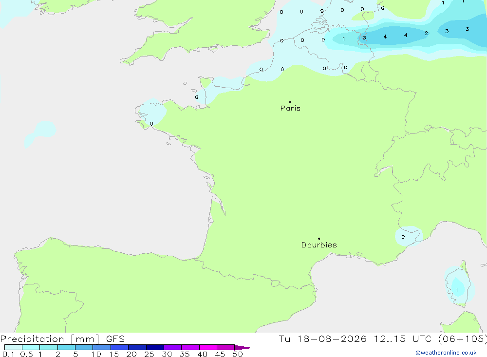The image size is (487, 357).
Task: Click the Precipitation [mm] title text
Action: (x=50, y=339)
